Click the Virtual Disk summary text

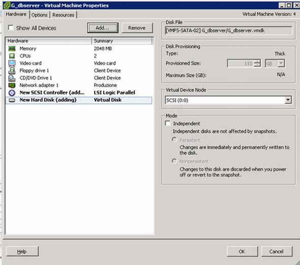click(x=108, y=100)
